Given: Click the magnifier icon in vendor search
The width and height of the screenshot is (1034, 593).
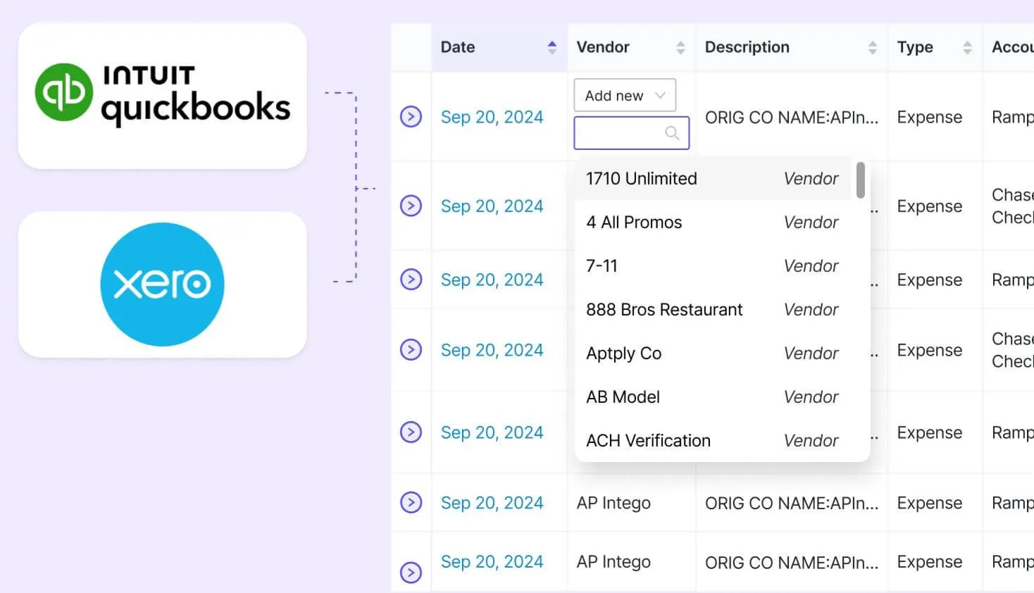Looking at the screenshot, I should [x=672, y=132].
